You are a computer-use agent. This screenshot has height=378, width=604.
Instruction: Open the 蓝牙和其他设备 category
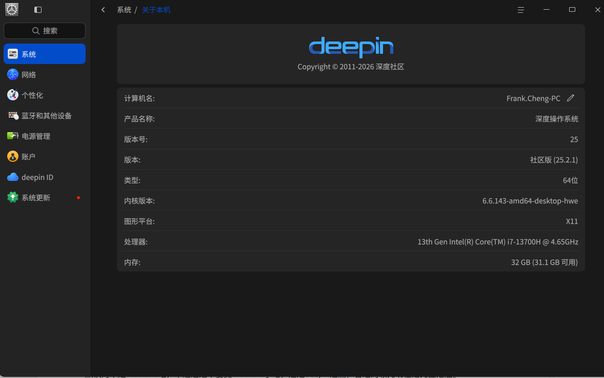[45, 115]
